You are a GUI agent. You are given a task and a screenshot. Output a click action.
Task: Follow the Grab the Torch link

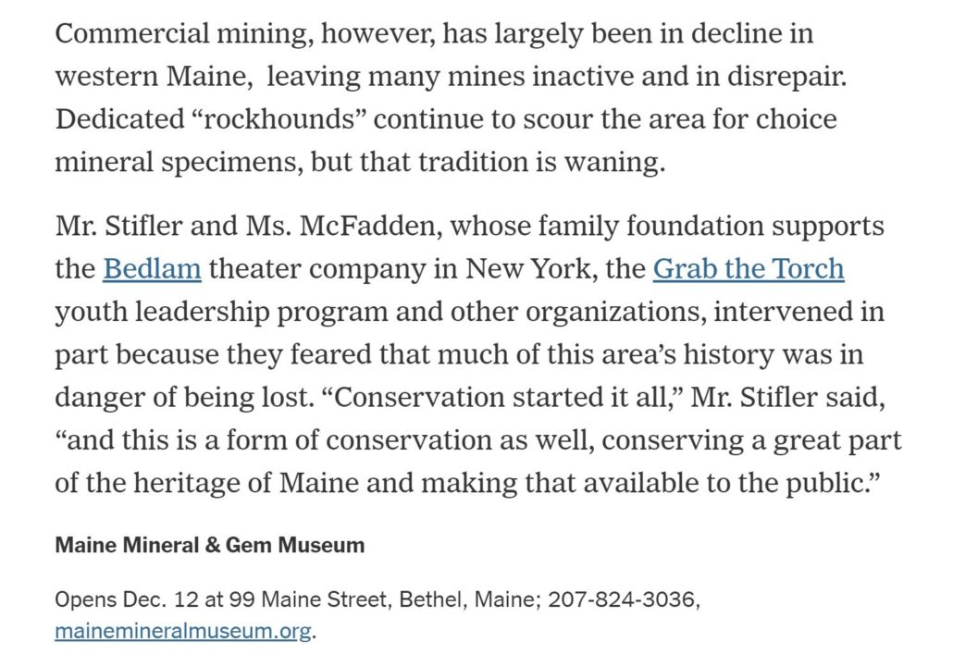click(749, 268)
